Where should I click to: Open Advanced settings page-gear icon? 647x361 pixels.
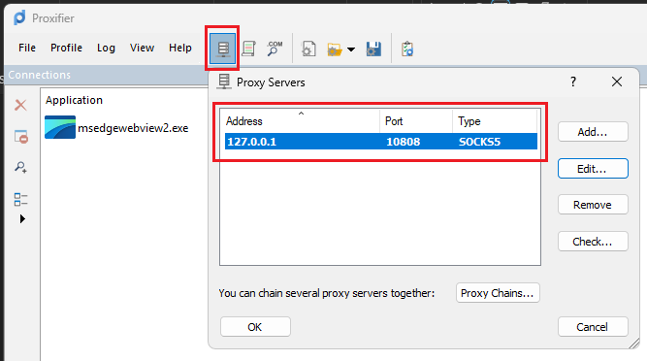coord(308,49)
